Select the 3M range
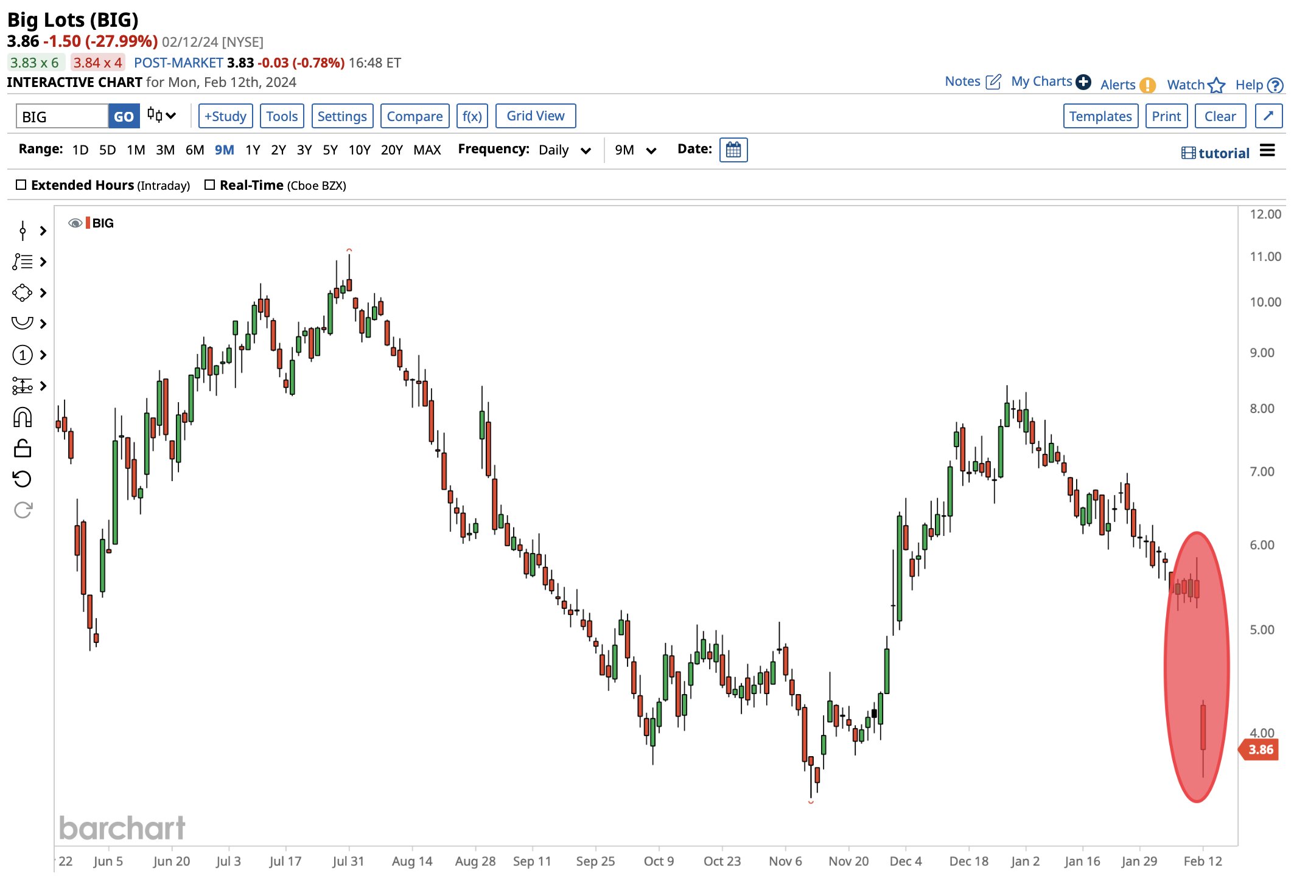The width and height of the screenshot is (1294, 893). [x=165, y=150]
